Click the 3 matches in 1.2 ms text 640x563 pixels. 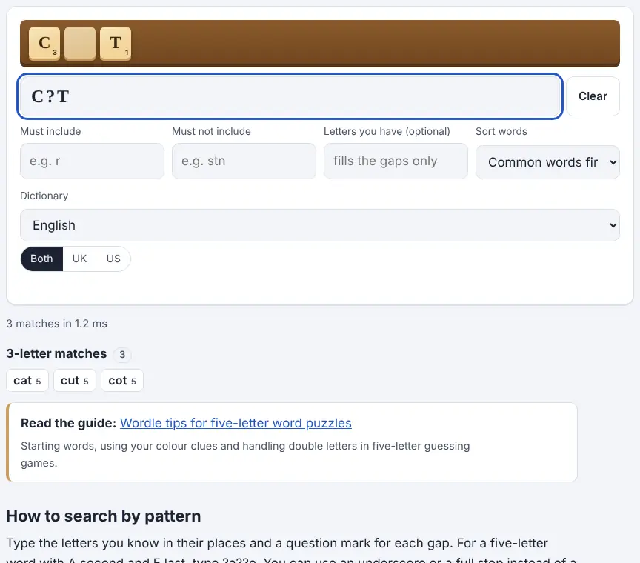point(57,324)
